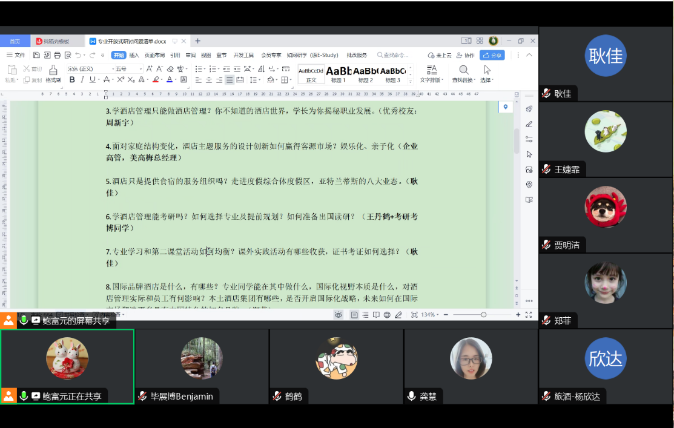Set left paragraph alignment
This screenshot has height=428, width=674.
(x=198, y=80)
